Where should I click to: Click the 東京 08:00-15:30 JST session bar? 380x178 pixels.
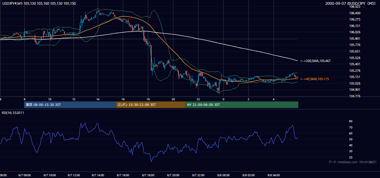(x=70, y=105)
